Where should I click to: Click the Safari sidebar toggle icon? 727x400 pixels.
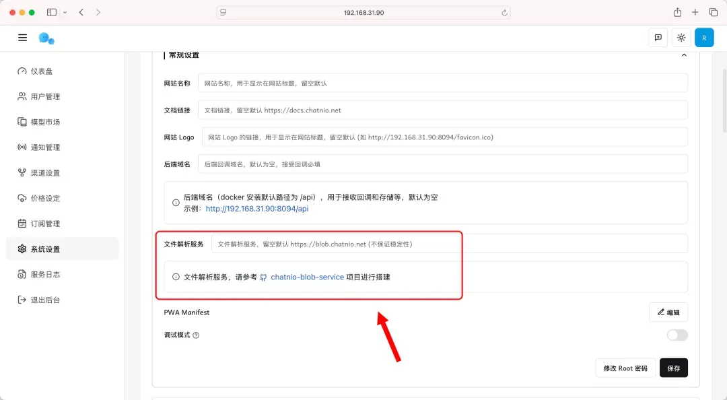(x=52, y=13)
